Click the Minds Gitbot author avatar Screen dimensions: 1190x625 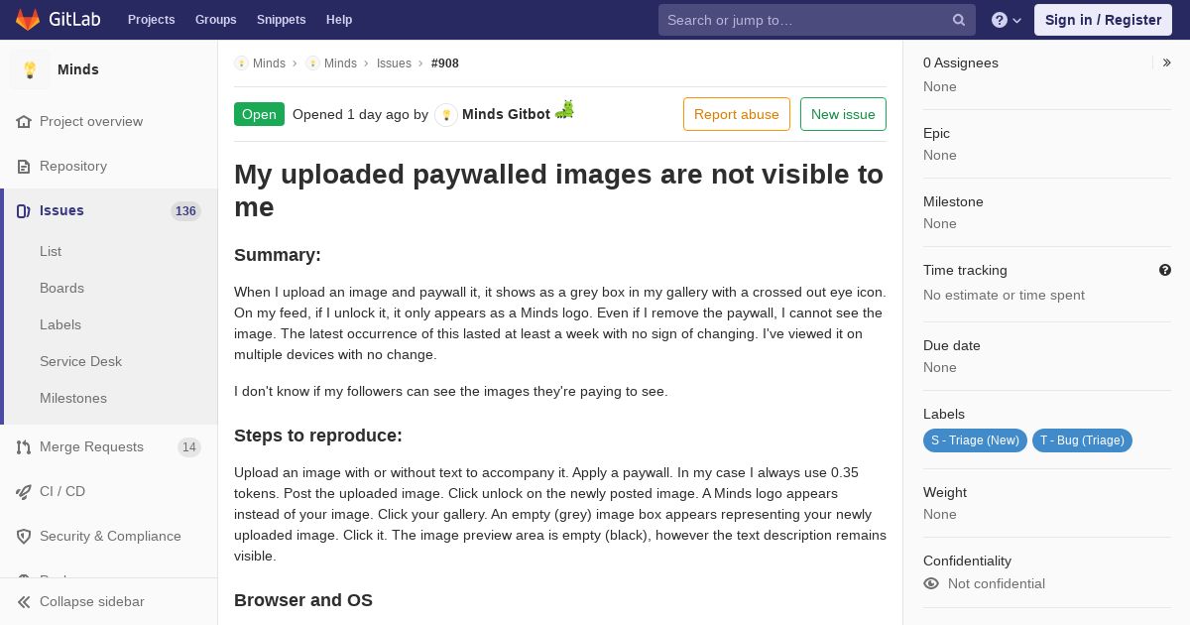[x=446, y=115]
